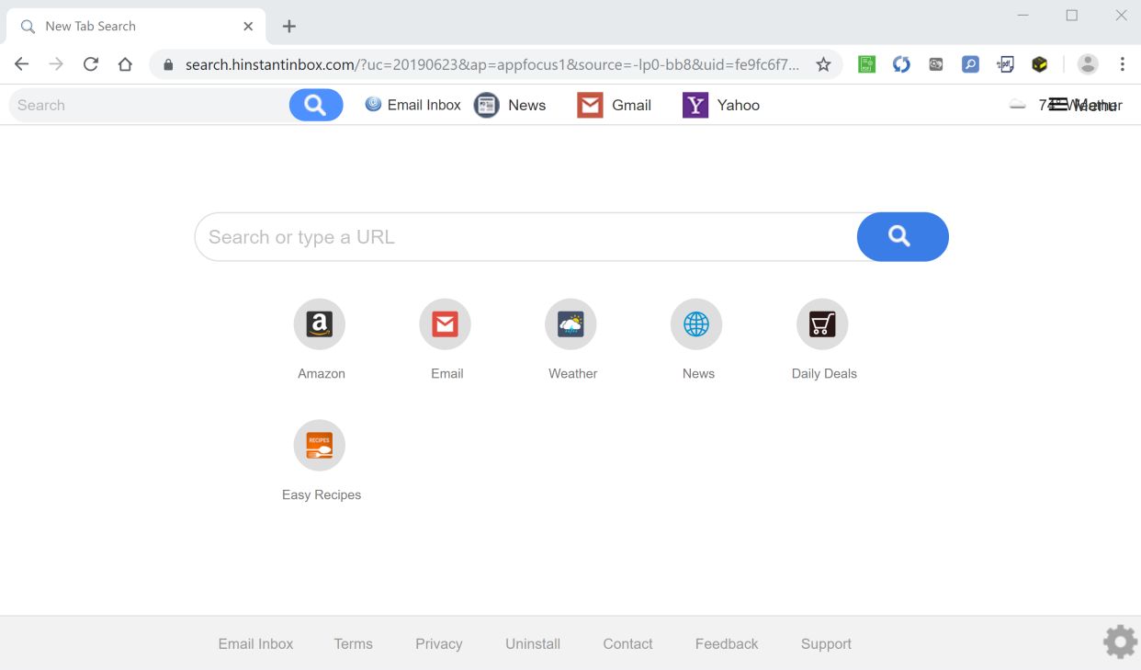Screen dimensions: 1141x670
Task: Submit the toolbar search magnifier button
Action: pyautogui.click(x=316, y=105)
